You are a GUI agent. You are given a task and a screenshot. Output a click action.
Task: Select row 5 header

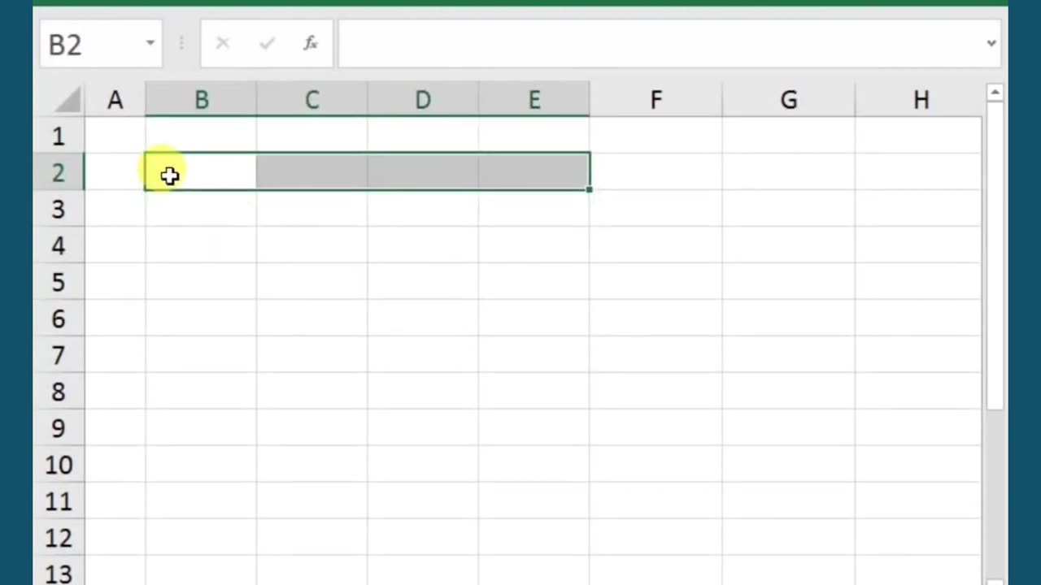click(x=59, y=282)
